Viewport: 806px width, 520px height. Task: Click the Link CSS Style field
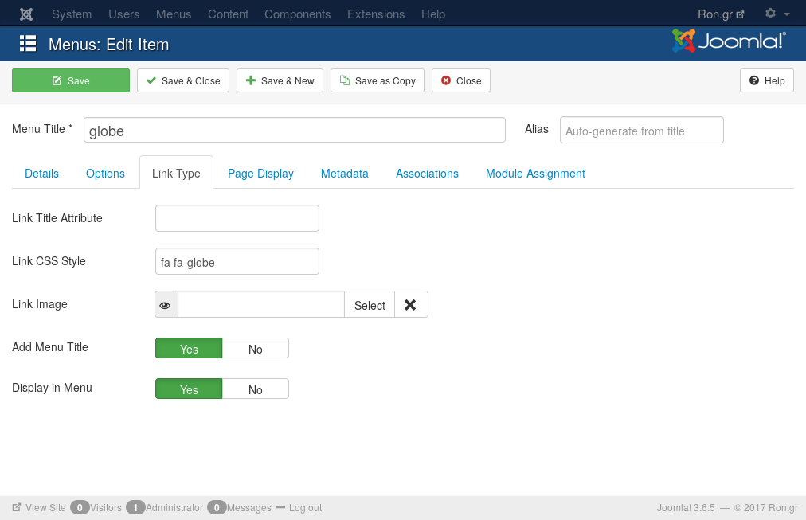(x=237, y=261)
